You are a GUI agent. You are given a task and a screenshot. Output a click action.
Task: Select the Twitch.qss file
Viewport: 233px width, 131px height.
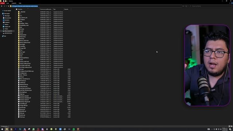(x=22, y=117)
